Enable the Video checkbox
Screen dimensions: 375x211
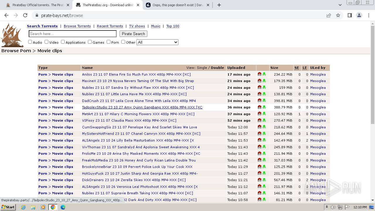(46, 42)
